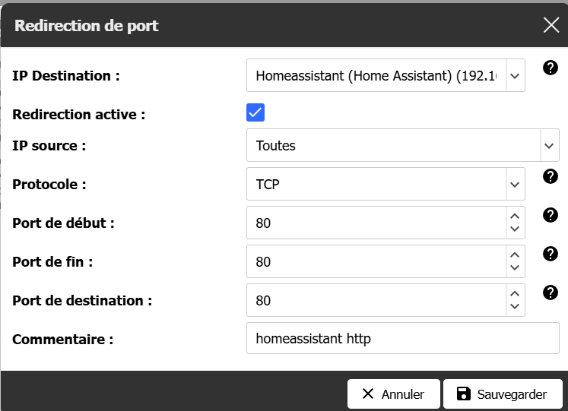Uncheck the Redirection active checkbox
Screen dimensions: 568x411
tap(255, 112)
